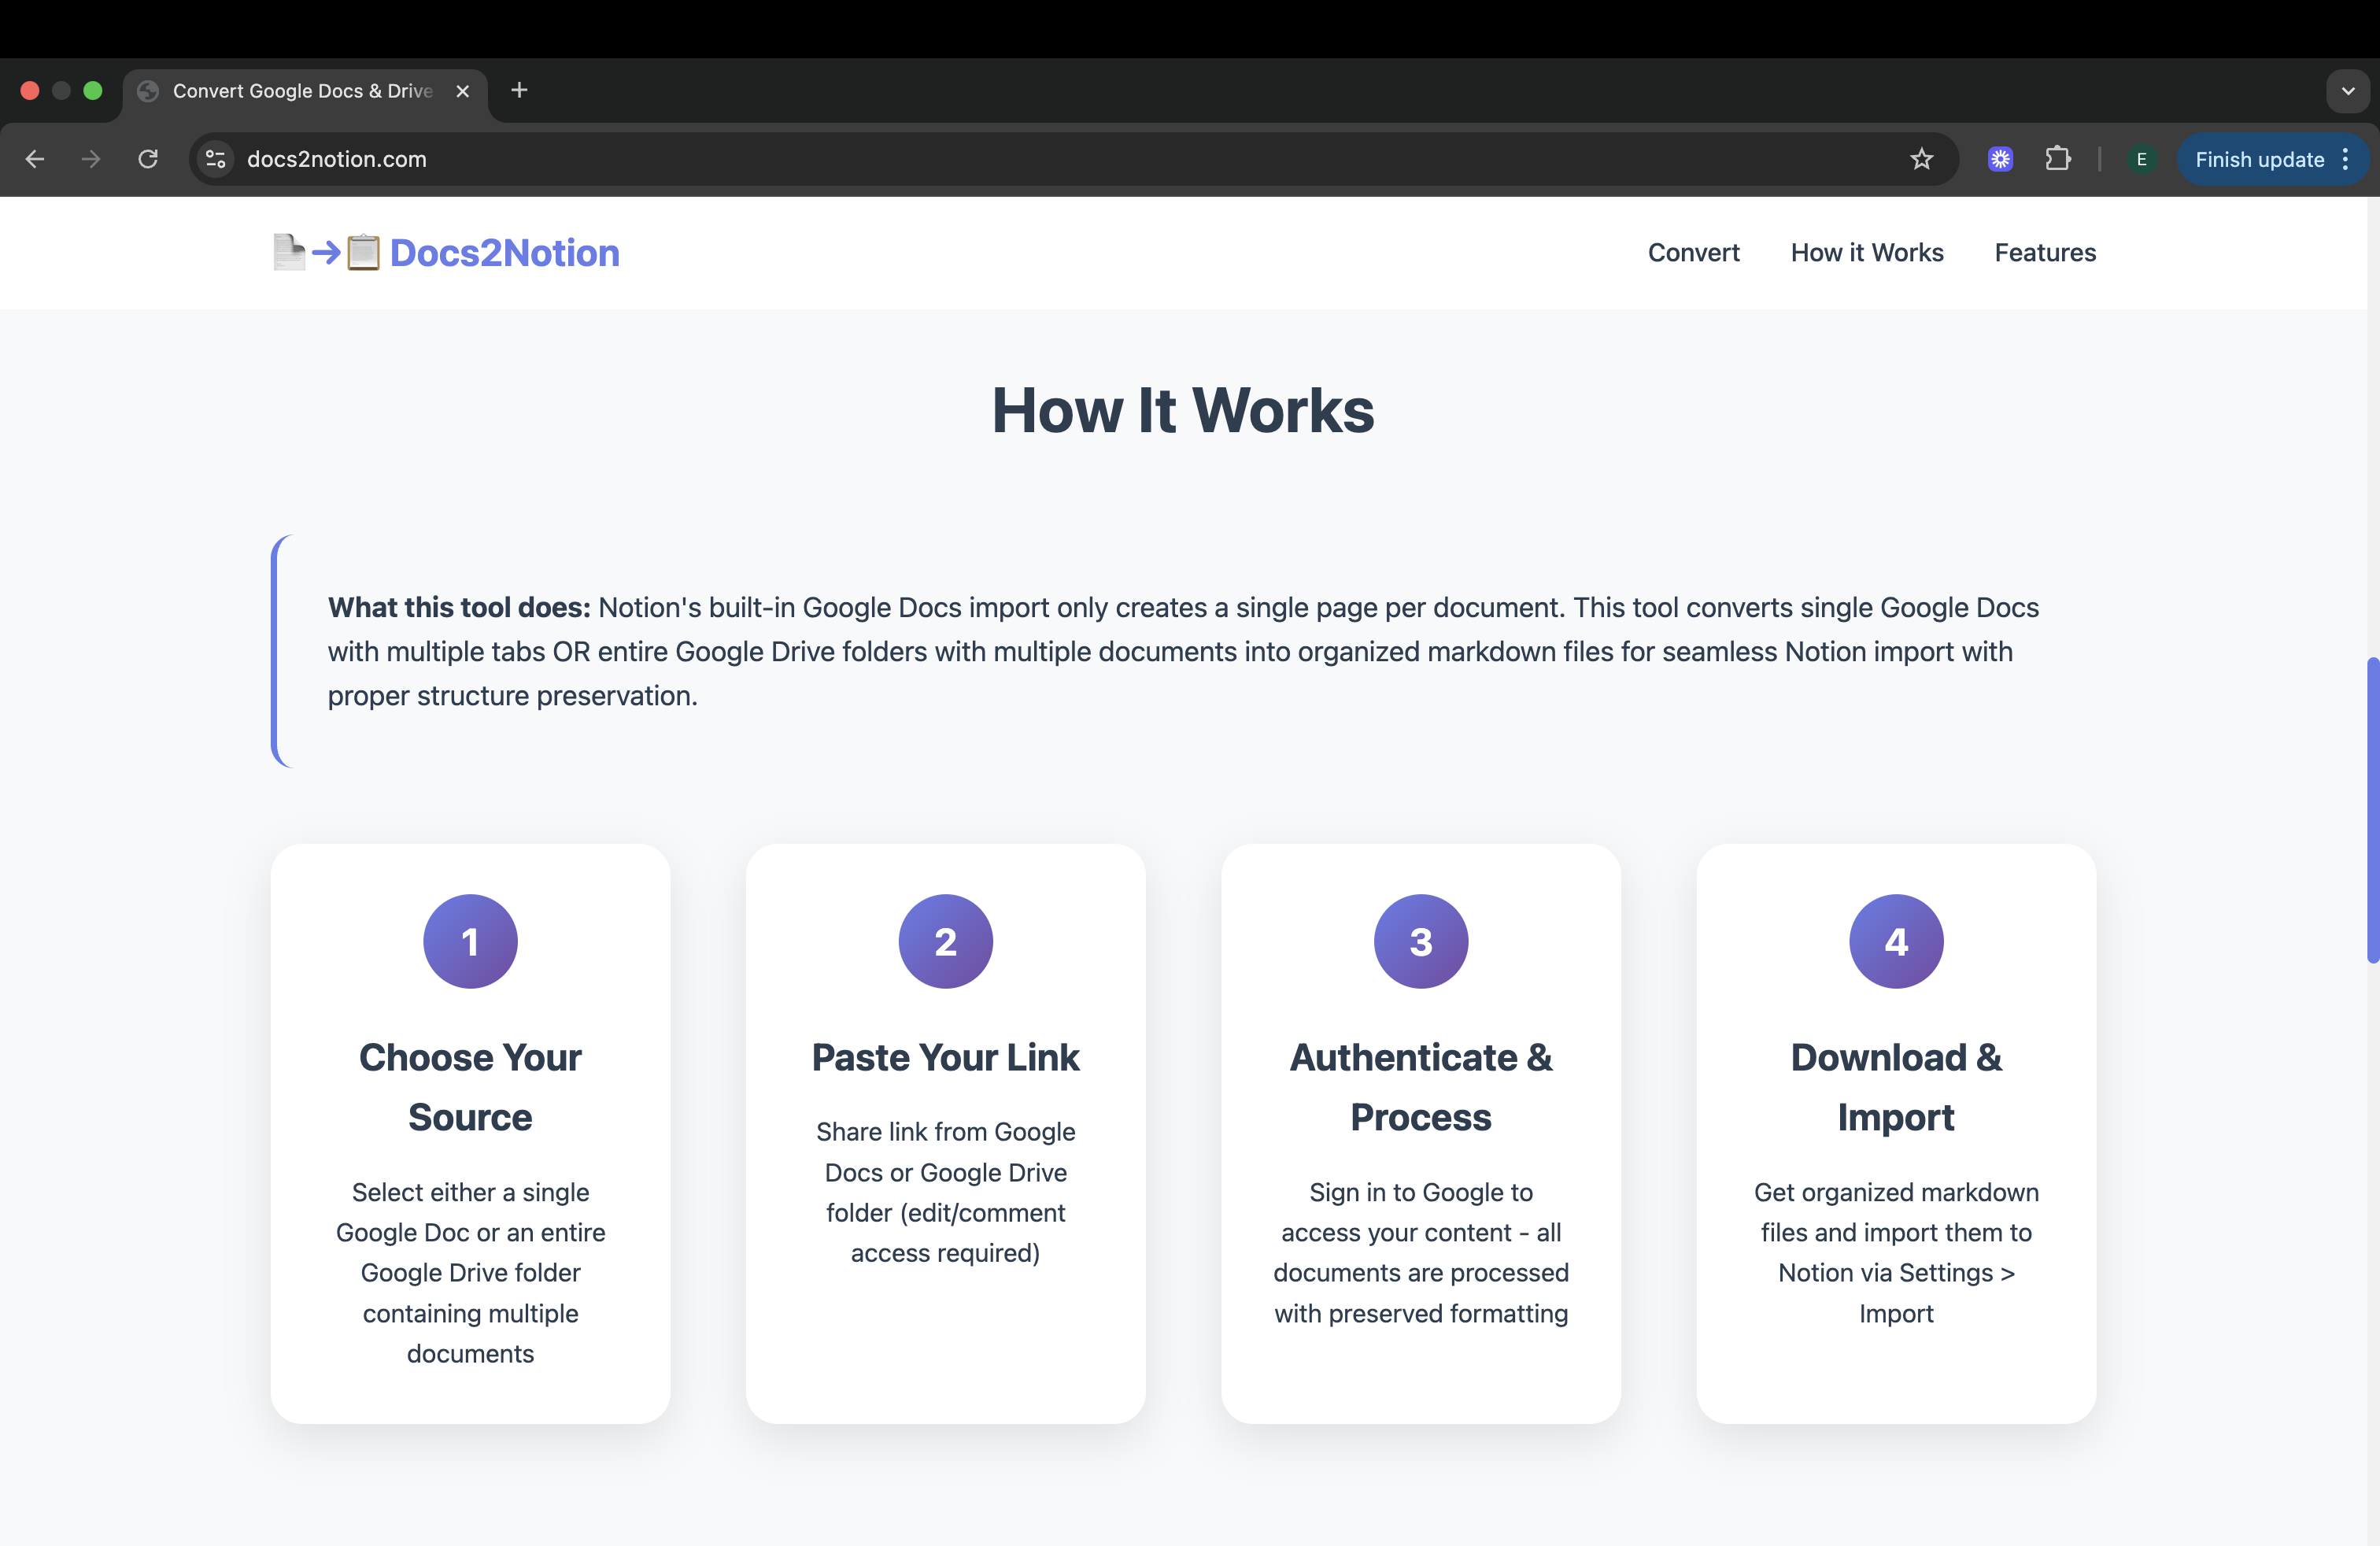Reload the docs2notion.com page
Screen dimensions: 2380x1546
(x=148, y=159)
